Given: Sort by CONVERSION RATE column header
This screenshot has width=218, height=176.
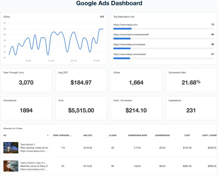Looking at the screenshot, I should [x=137, y=135].
